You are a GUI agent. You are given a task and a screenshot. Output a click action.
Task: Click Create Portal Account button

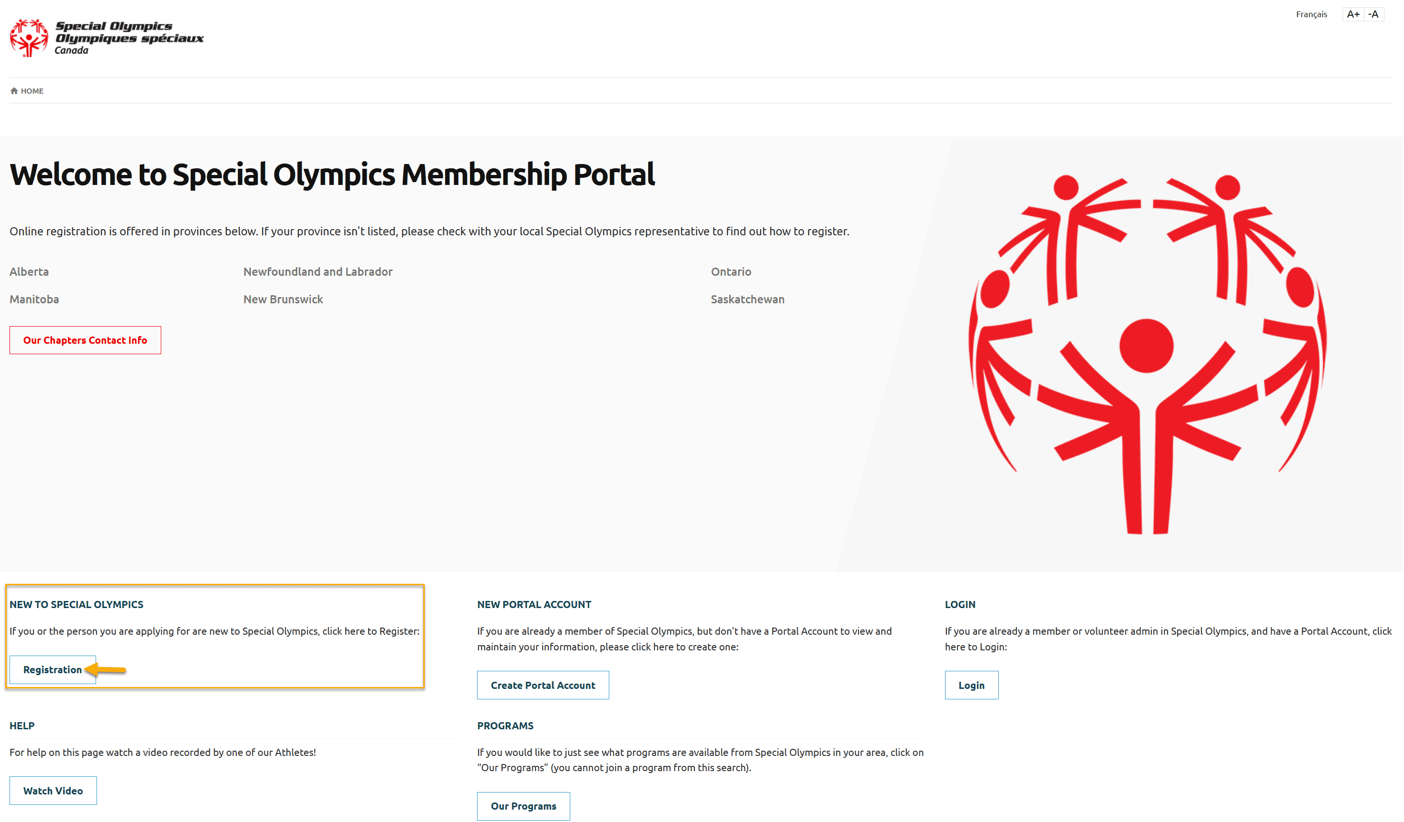(x=543, y=685)
